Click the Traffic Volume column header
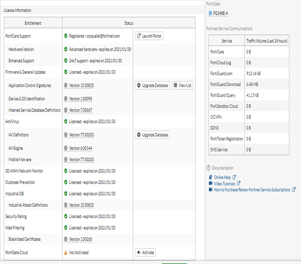This screenshot has height=264, width=301. tap(267, 41)
